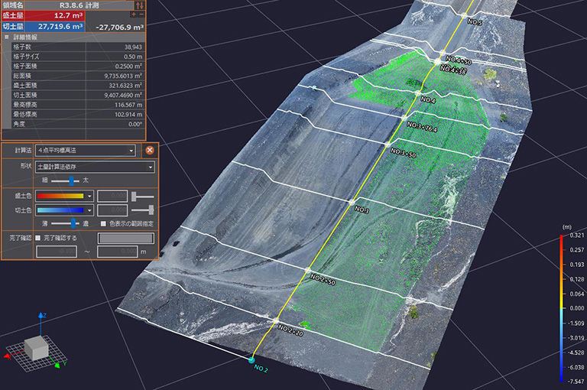The height and width of the screenshot is (390, 587).
Task: Click the NO.3+50 station label
Action: pos(404,152)
